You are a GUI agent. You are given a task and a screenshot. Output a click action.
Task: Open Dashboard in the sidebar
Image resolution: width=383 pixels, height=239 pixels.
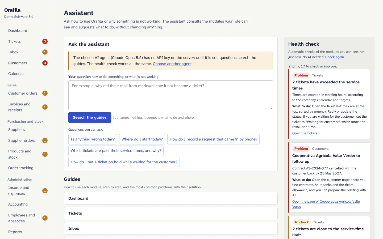click(27, 31)
